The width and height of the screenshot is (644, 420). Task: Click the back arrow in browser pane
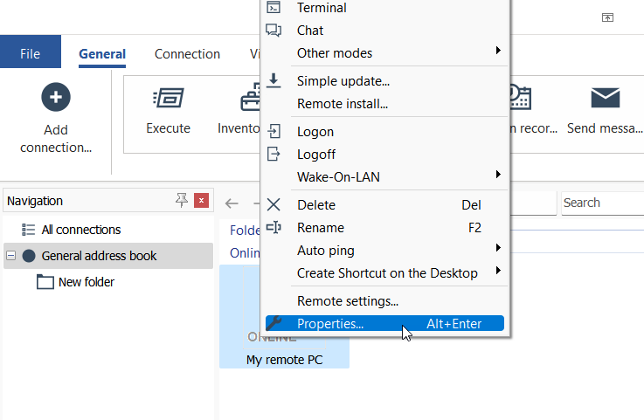coord(232,203)
